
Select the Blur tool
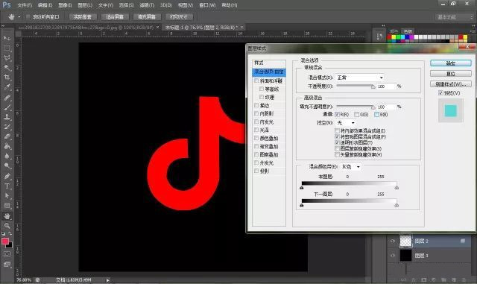[7, 156]
